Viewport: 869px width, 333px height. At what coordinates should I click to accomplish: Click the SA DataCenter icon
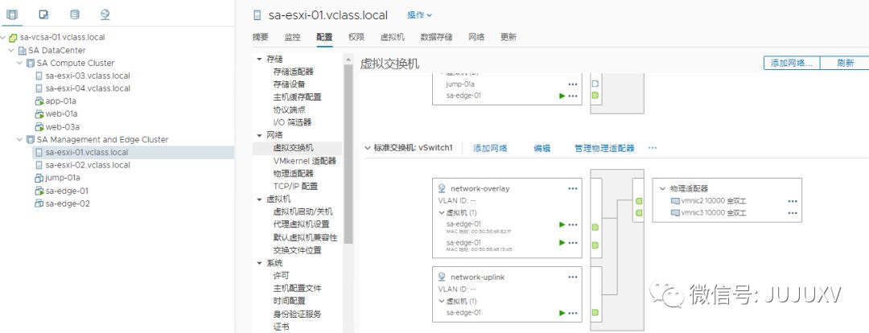pos(22,51)
